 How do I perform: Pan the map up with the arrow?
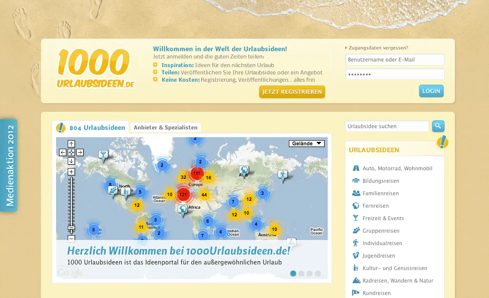tap(71, 144)
